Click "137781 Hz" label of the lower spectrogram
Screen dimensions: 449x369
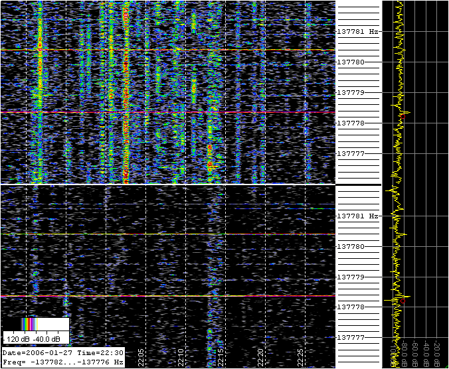[358, 216]
